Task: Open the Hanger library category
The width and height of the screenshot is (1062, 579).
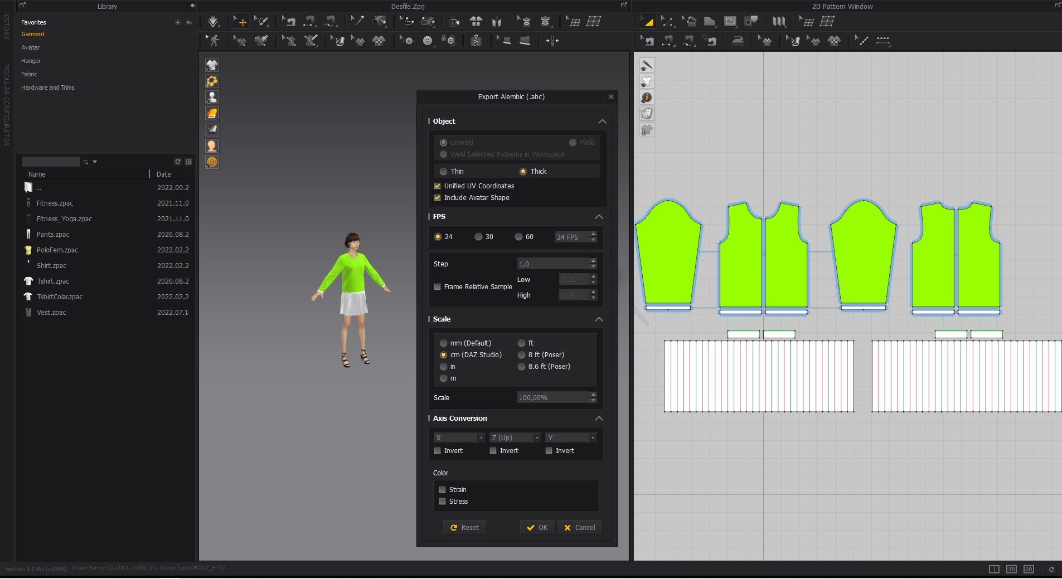Action: (31, 61)
